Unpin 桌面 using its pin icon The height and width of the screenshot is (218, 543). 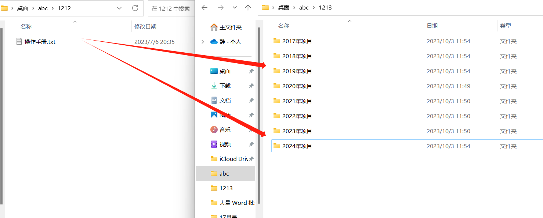(251, 71)
